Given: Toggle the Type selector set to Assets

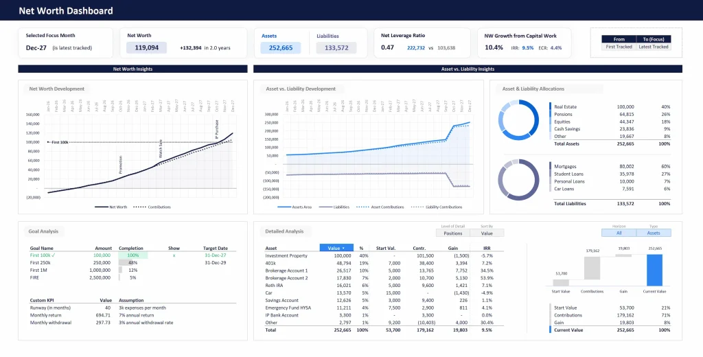Looking at the screenshot, I should pos(654,233).
